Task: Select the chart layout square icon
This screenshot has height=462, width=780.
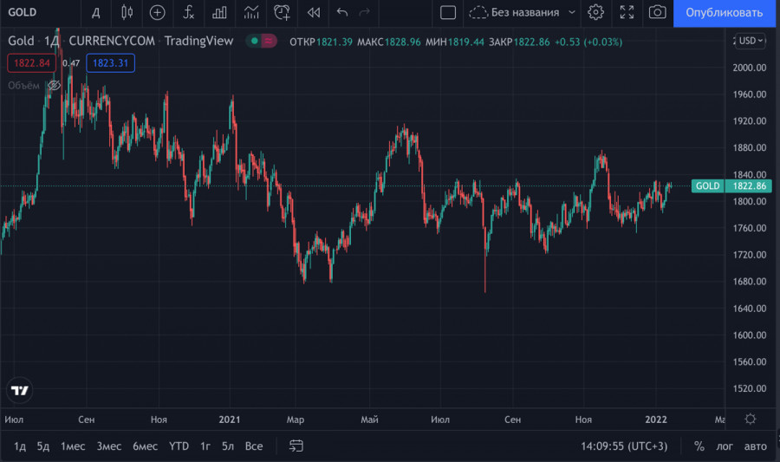Action: click(448, 12)
